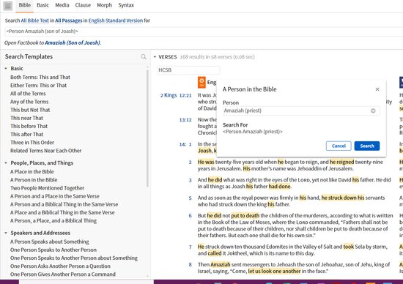Click the Search button in dialog
The image size is (403, 284).
click(367, 146)
